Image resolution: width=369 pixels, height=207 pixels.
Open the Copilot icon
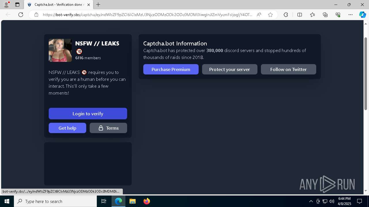coord(362,15)
